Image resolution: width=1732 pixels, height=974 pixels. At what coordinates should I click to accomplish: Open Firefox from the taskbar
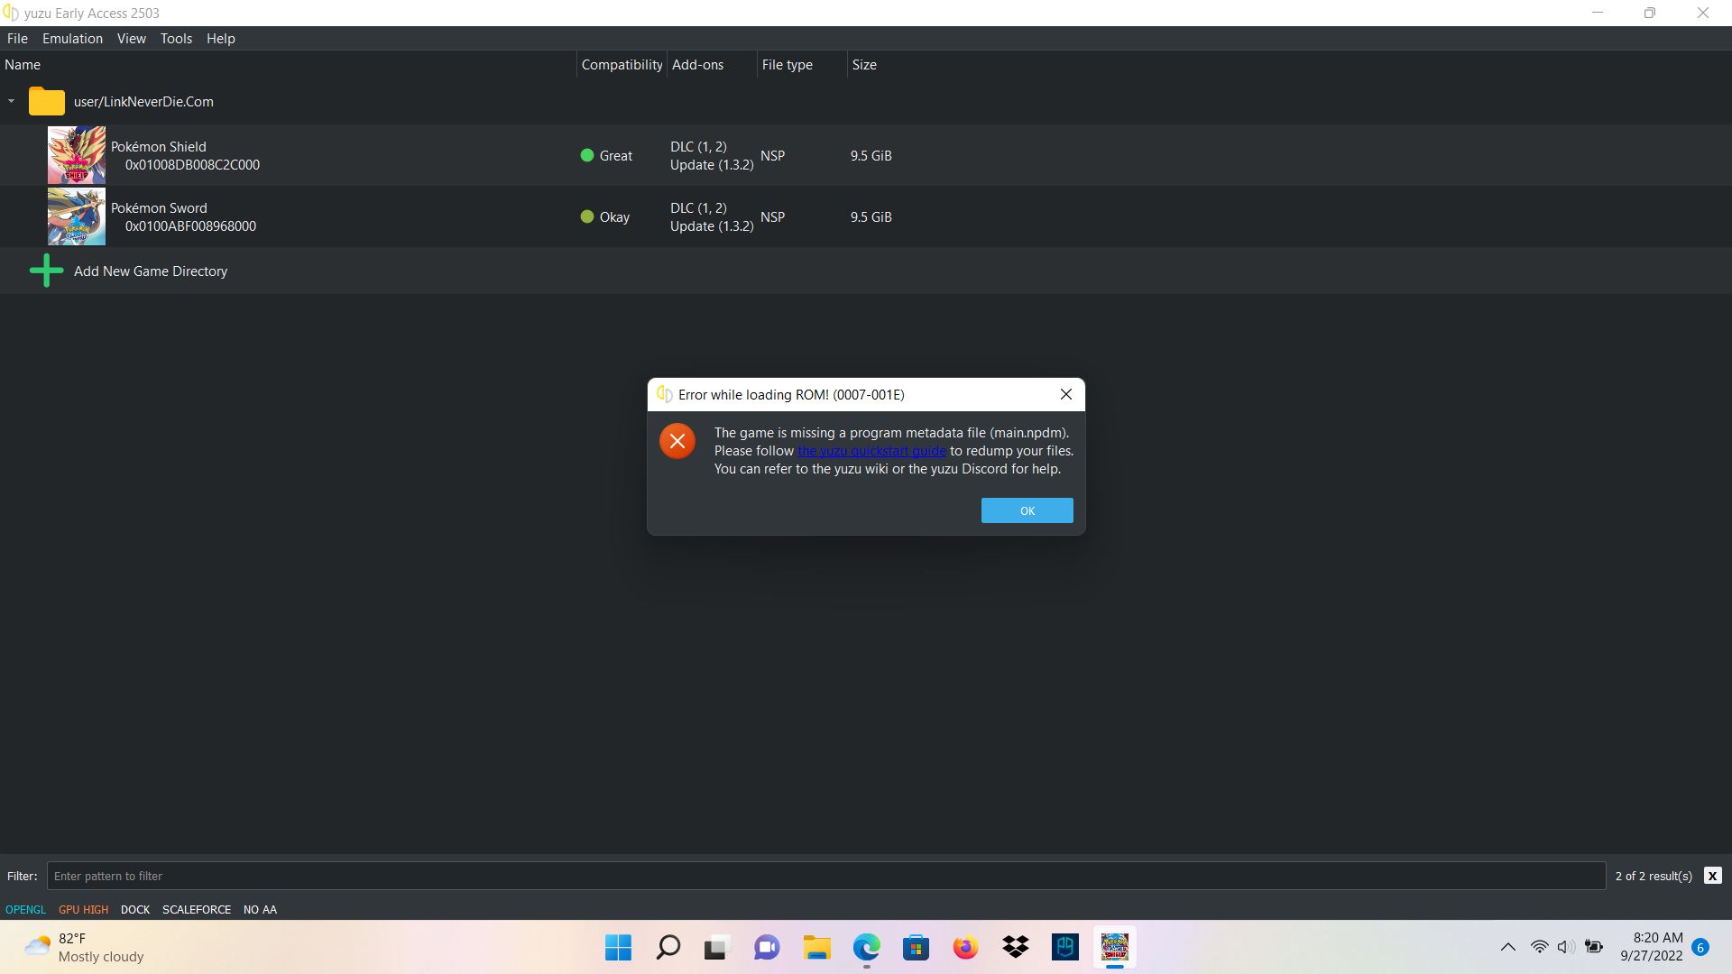965,947
